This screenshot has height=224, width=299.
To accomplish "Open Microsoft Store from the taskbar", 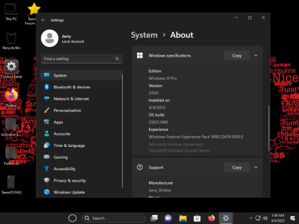I will click(197, 218).
